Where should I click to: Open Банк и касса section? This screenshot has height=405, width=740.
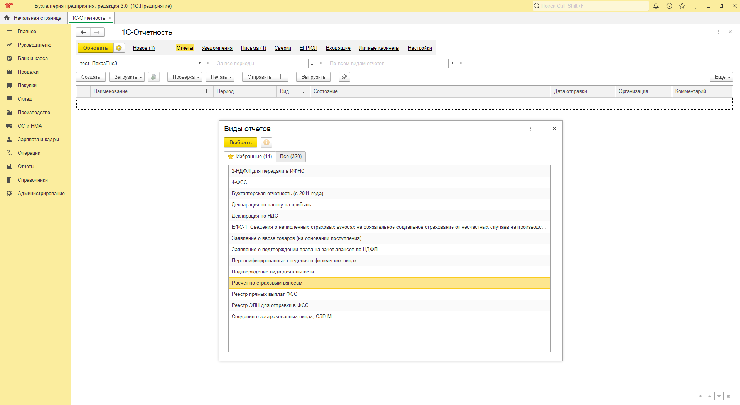(x=33, y=58)
